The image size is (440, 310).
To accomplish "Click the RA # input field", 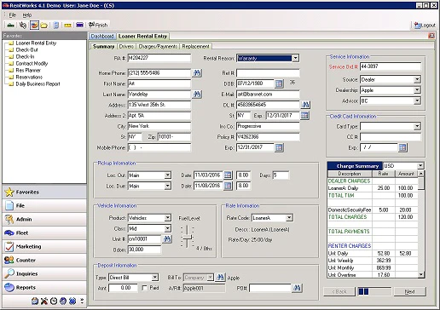I will coord(159,58).
